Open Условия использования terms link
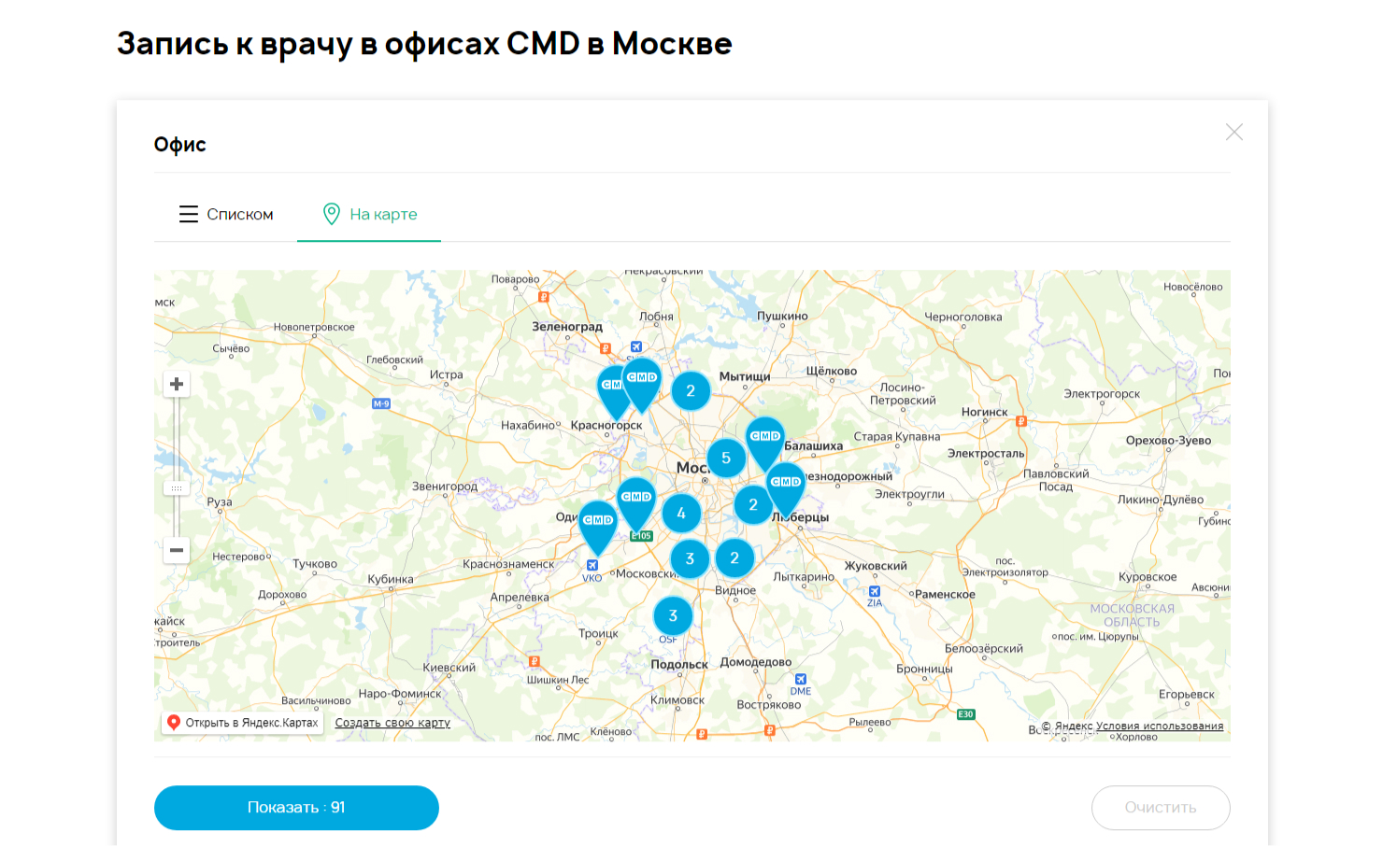The height and width of the screenshot is (846, 1383). (1159, 726)
